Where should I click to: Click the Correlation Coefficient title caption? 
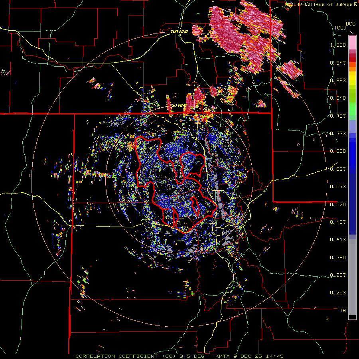click(x=179, y=356)
